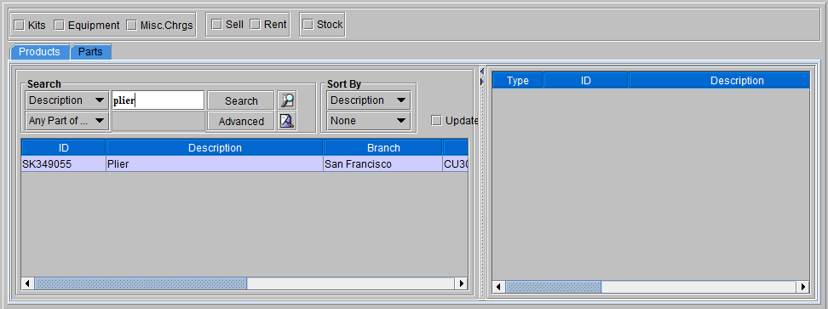Click the results table scroll right arrow
Image resolution: width=828 pixels, height=309 pixels.
[x=462, y=283]
